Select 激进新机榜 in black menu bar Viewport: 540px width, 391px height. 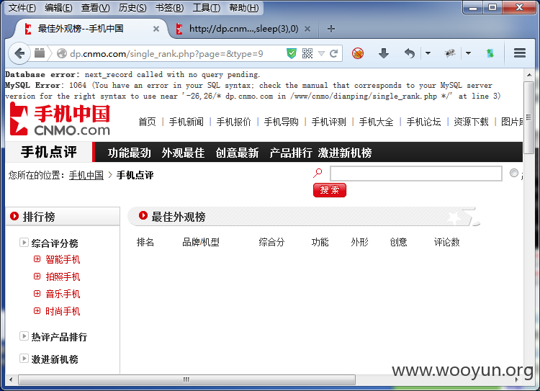345,153
